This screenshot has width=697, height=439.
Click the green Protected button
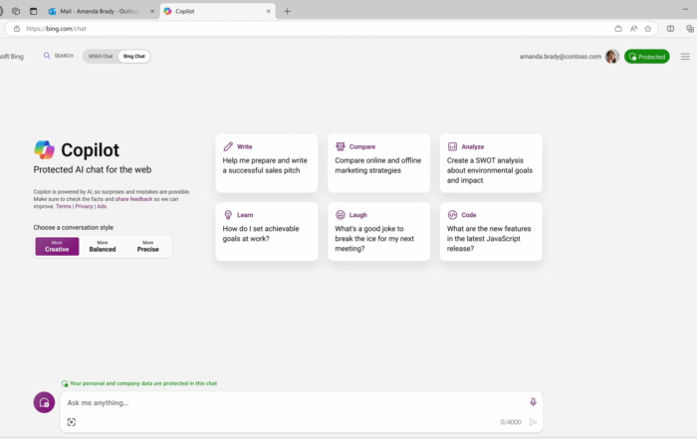coord(647,57)
